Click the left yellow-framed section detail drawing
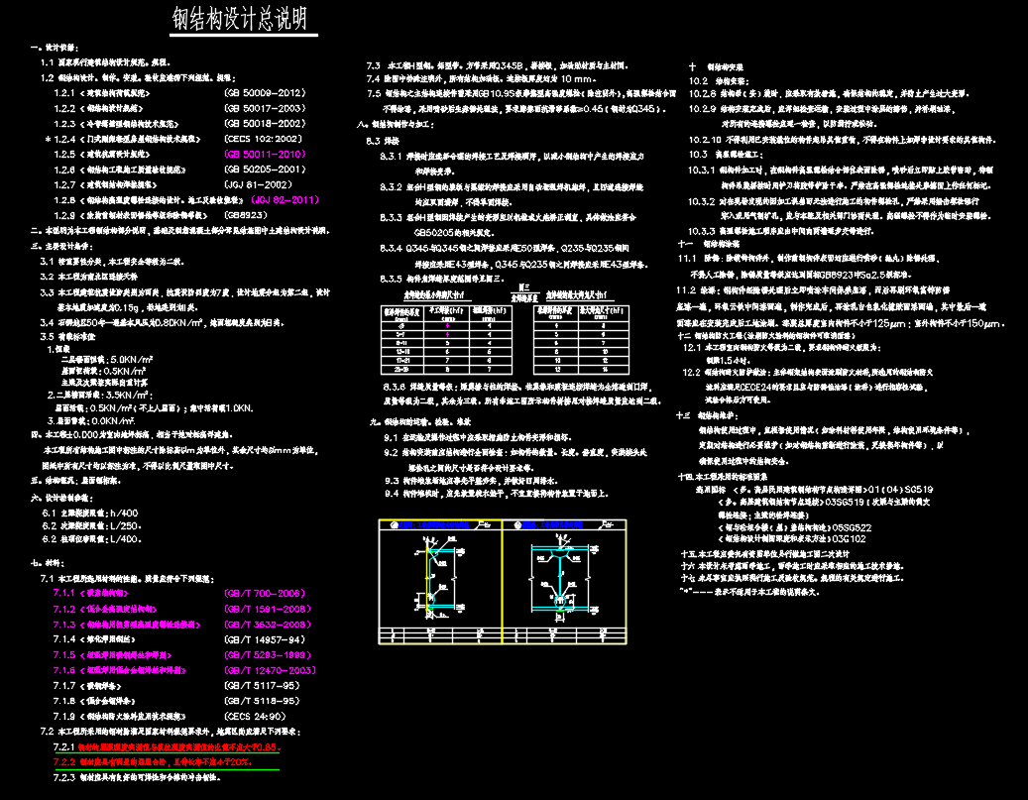Image resolution: width=1028 pixels, height=800 pixels. click(440, 582)
